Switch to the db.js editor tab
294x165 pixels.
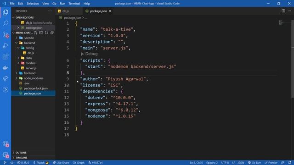(69, 11)
